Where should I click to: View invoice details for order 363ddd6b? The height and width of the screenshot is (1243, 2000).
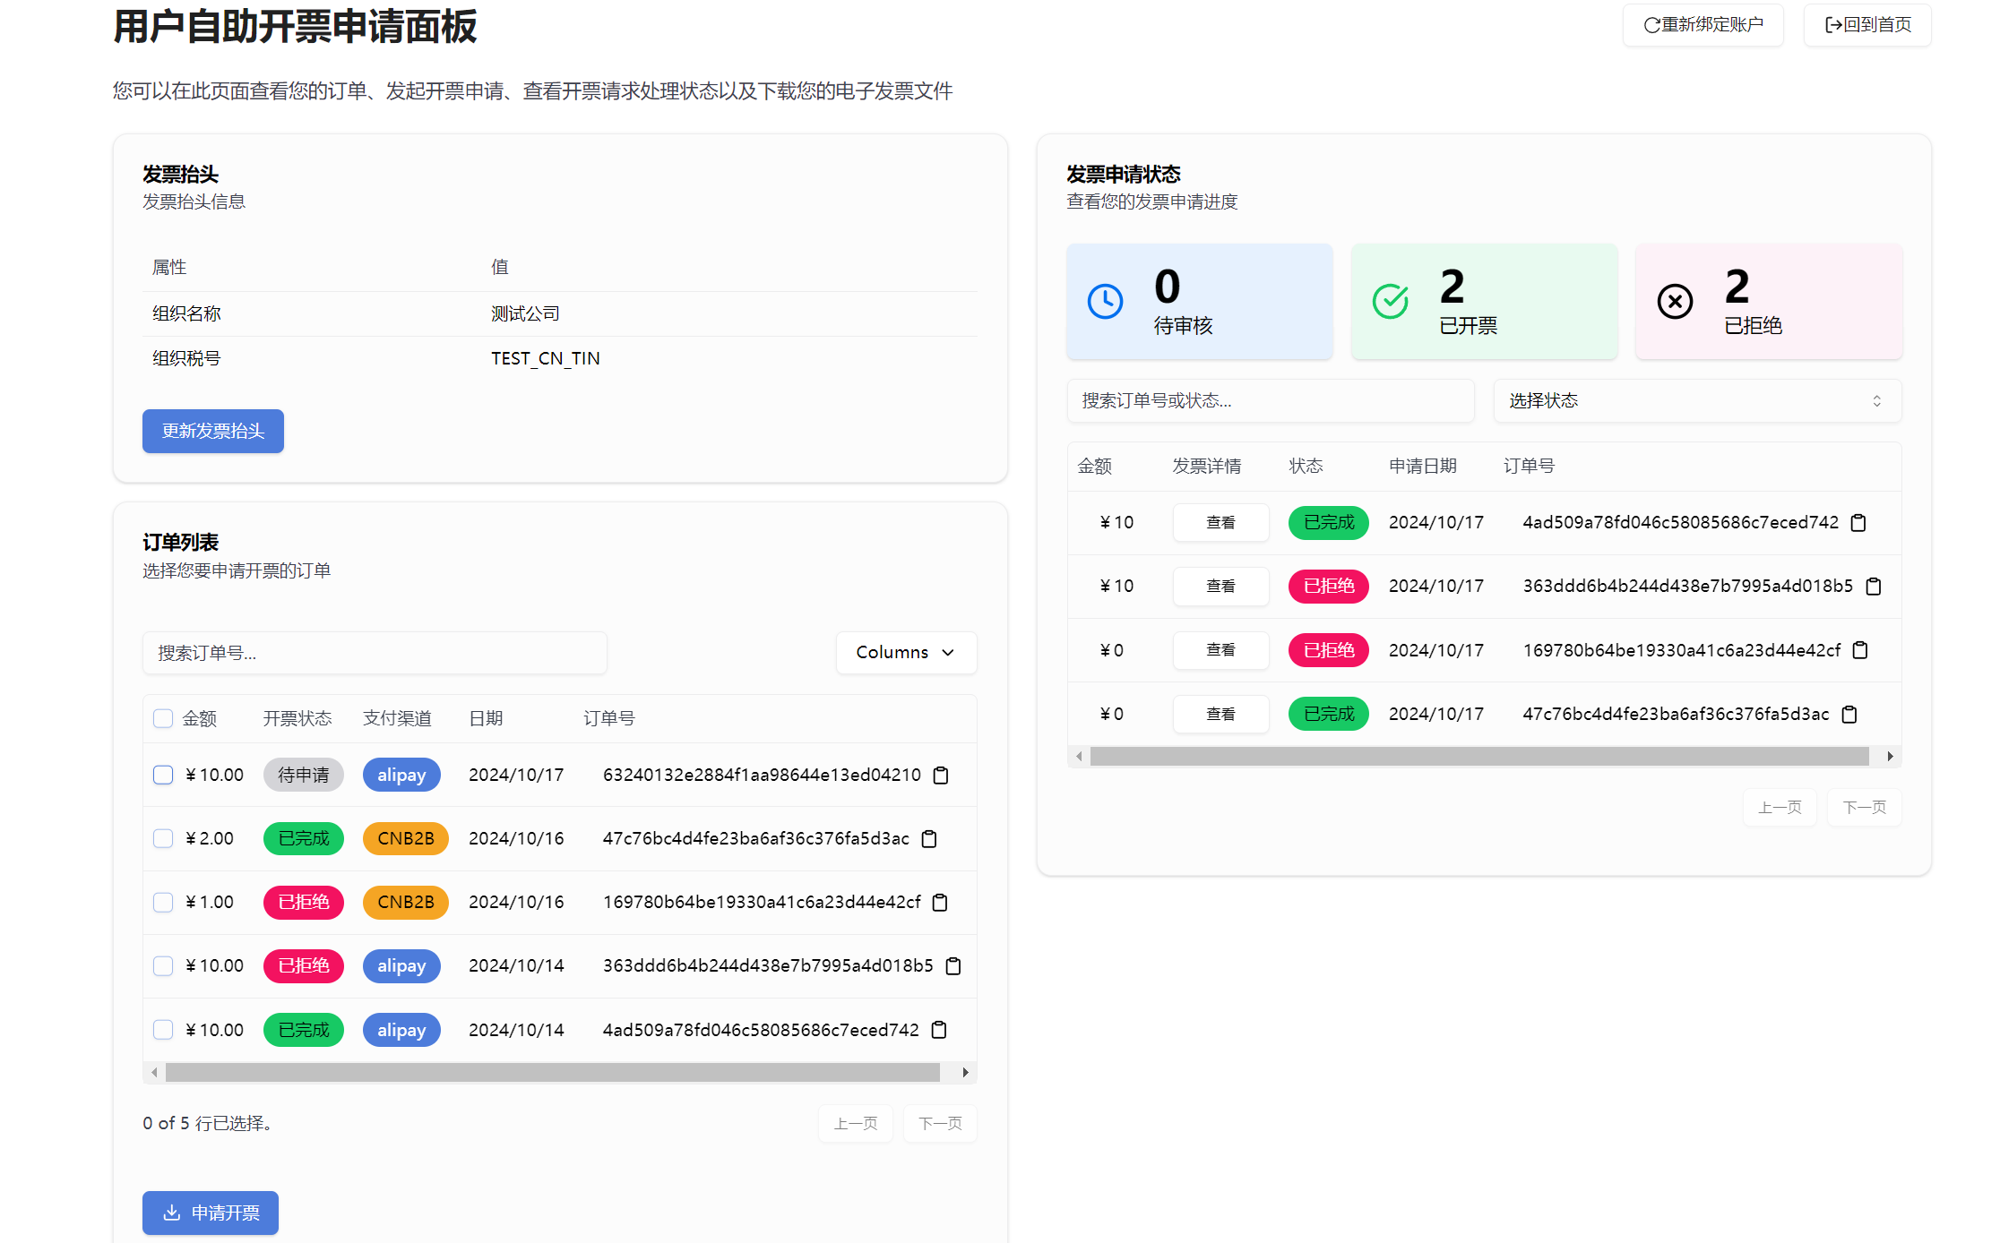(1220, 587)
